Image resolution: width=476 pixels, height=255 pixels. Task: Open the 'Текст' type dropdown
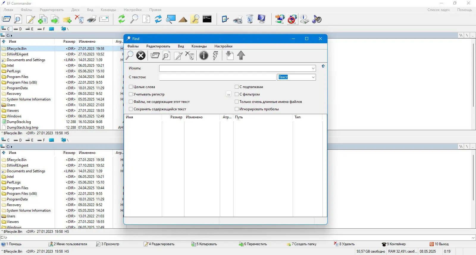313,77
